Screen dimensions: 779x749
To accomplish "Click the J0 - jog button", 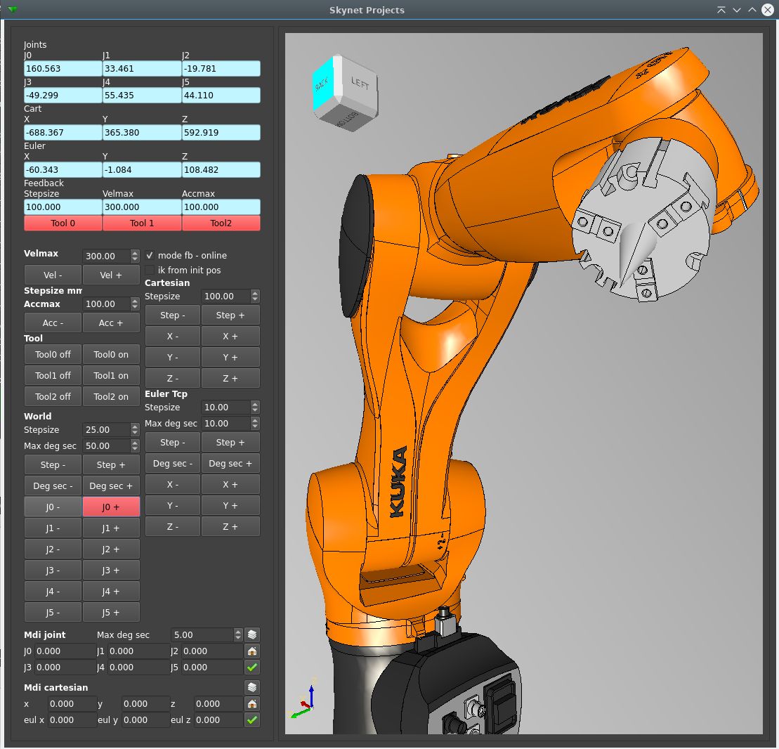I will pyautogui.click(x=53, y=507).
